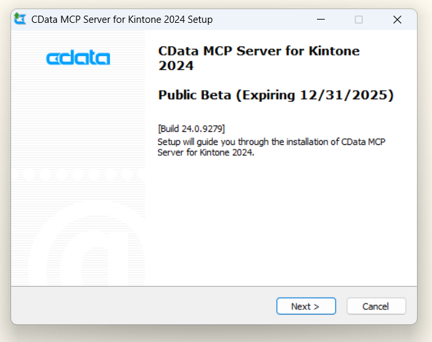
Task: Close the setup window
Action: (x=397, y=20)
